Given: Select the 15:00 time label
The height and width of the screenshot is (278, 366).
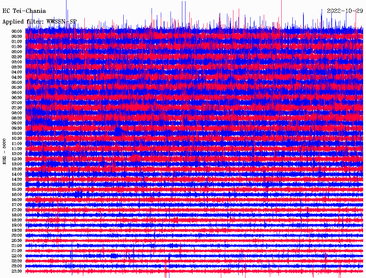Looking at the screenshot, I should pyautogui.click(x=17, y=184).
